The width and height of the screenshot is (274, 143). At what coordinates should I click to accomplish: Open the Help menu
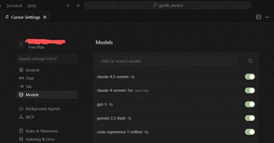[32, 6]
